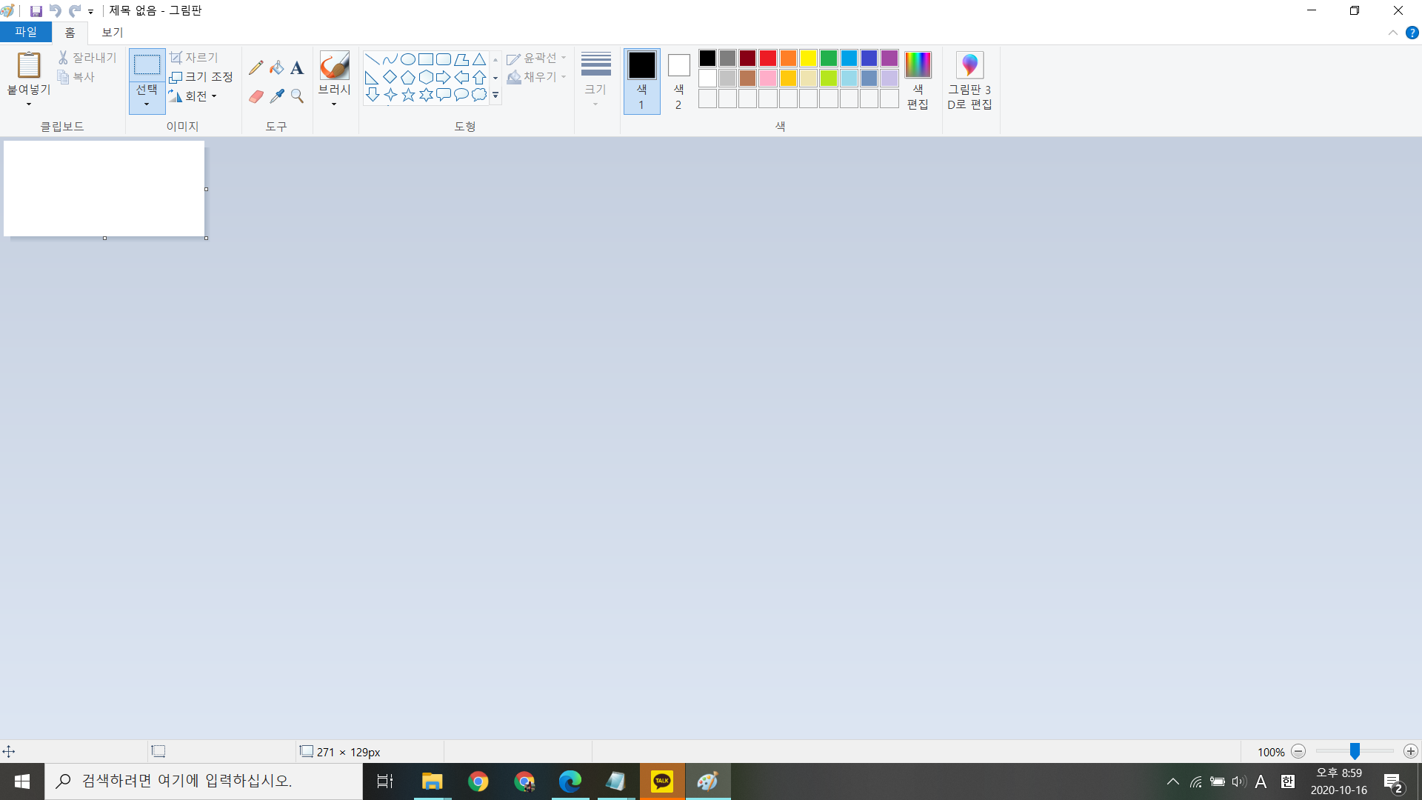Choose the oval shape
This screenshot has height=800, width=1422.
[407, 59]
